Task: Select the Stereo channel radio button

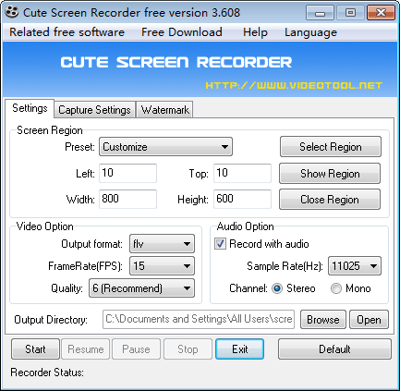Action: [277, 288]
